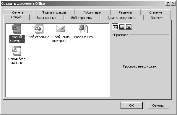Switch to details view mode
The width and height of the screenshot is (177, 115).
pos(129,27)
